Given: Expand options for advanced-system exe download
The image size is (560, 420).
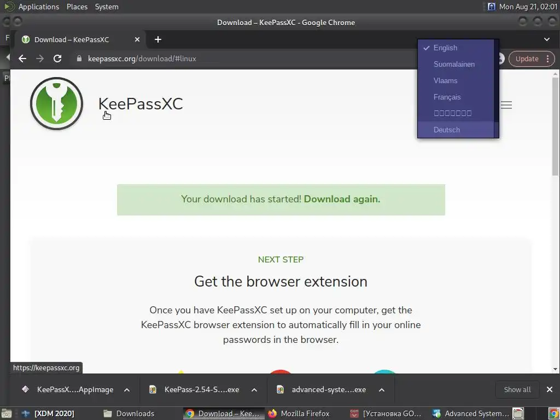Looking at the screenshot, I should point(381,389).
